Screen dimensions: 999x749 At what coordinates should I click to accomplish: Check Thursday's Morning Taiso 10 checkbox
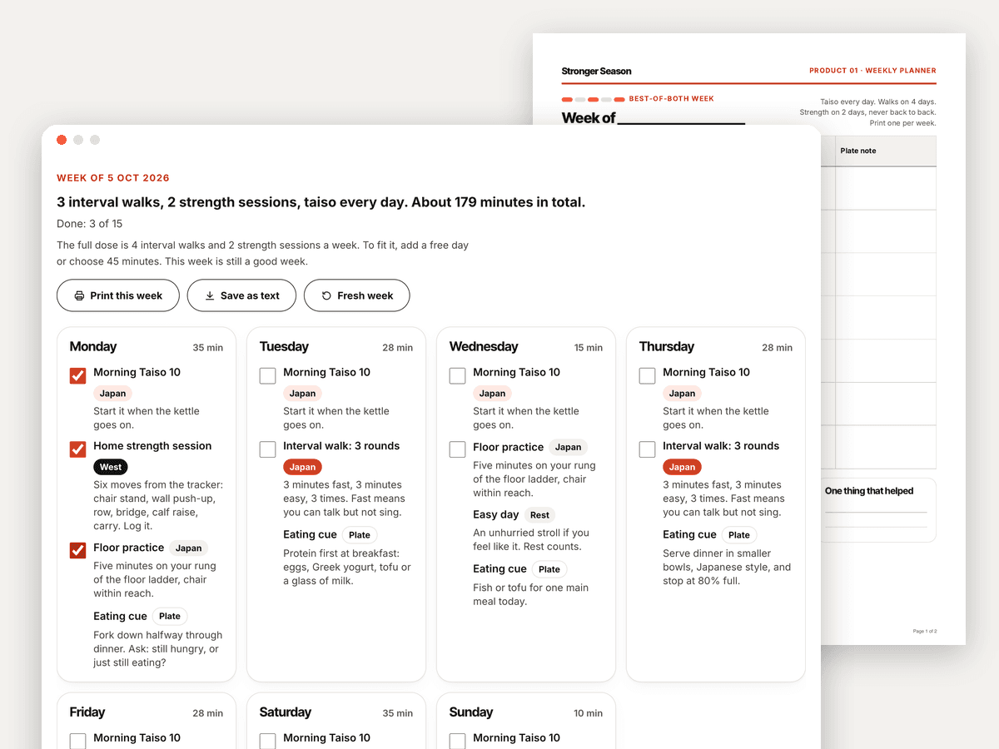click(x=647, y=376)
